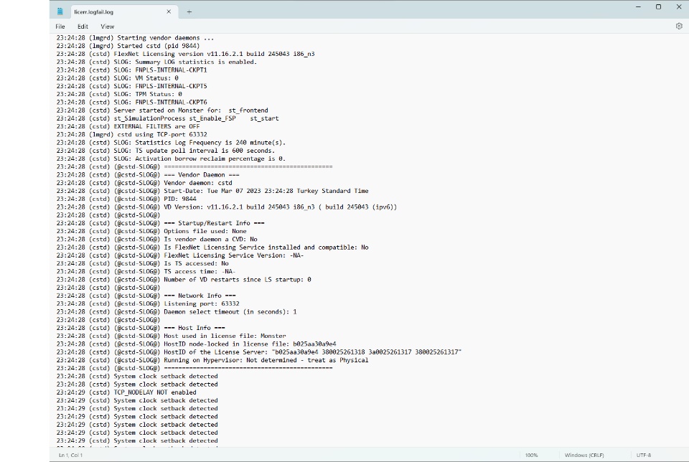Click 'Activation borrow reclaim percentage is 0.' line
689x462 pixels.
click(x=171, y=159)
